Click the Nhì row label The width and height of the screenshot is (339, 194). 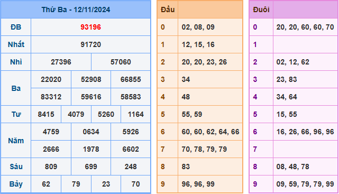tap(16, 62)
